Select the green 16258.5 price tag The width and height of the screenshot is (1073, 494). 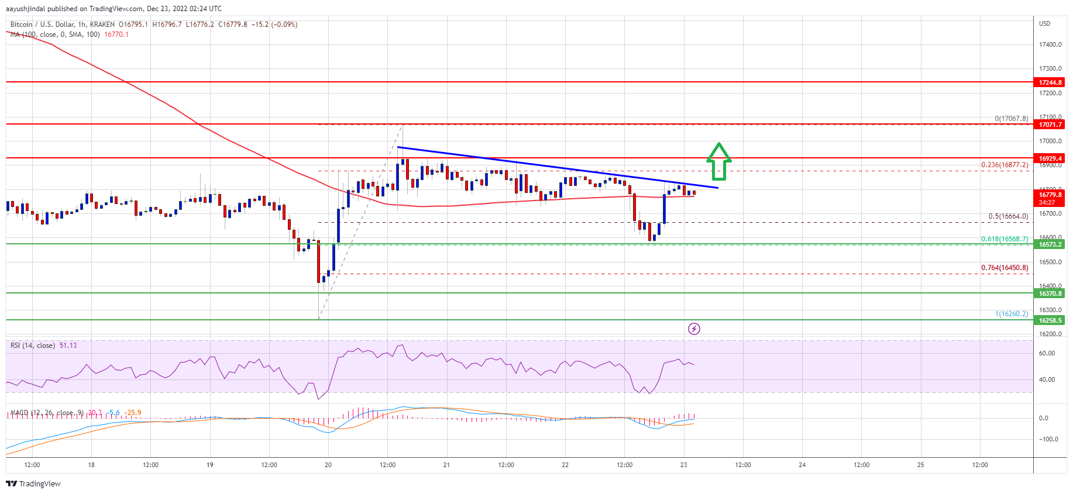pos(1050,320)
